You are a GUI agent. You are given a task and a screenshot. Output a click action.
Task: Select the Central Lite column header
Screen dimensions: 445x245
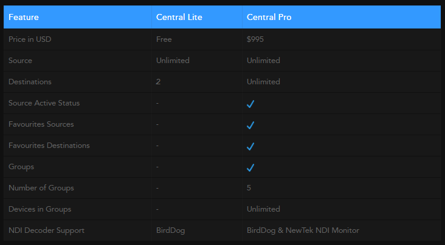pos(179,17)
